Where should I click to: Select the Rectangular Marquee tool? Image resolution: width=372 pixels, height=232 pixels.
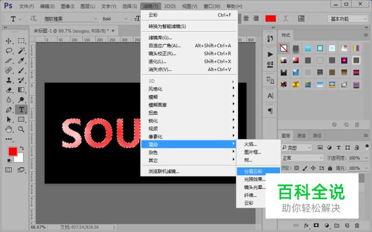click(x=21, y=41)
